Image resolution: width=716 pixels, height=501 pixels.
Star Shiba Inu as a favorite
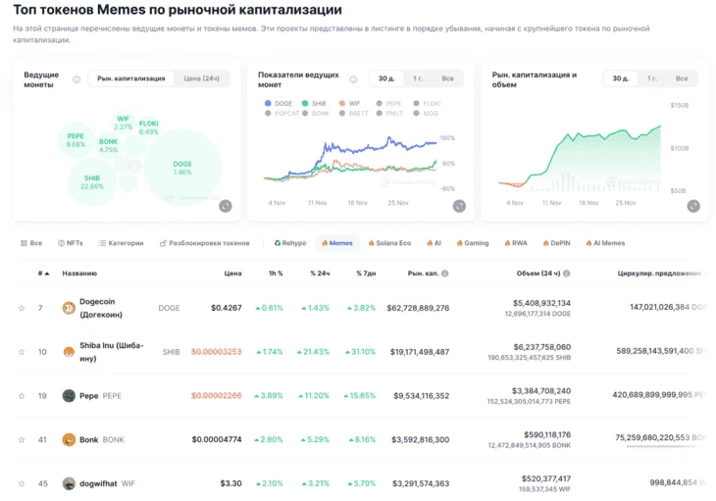point(22,352)
